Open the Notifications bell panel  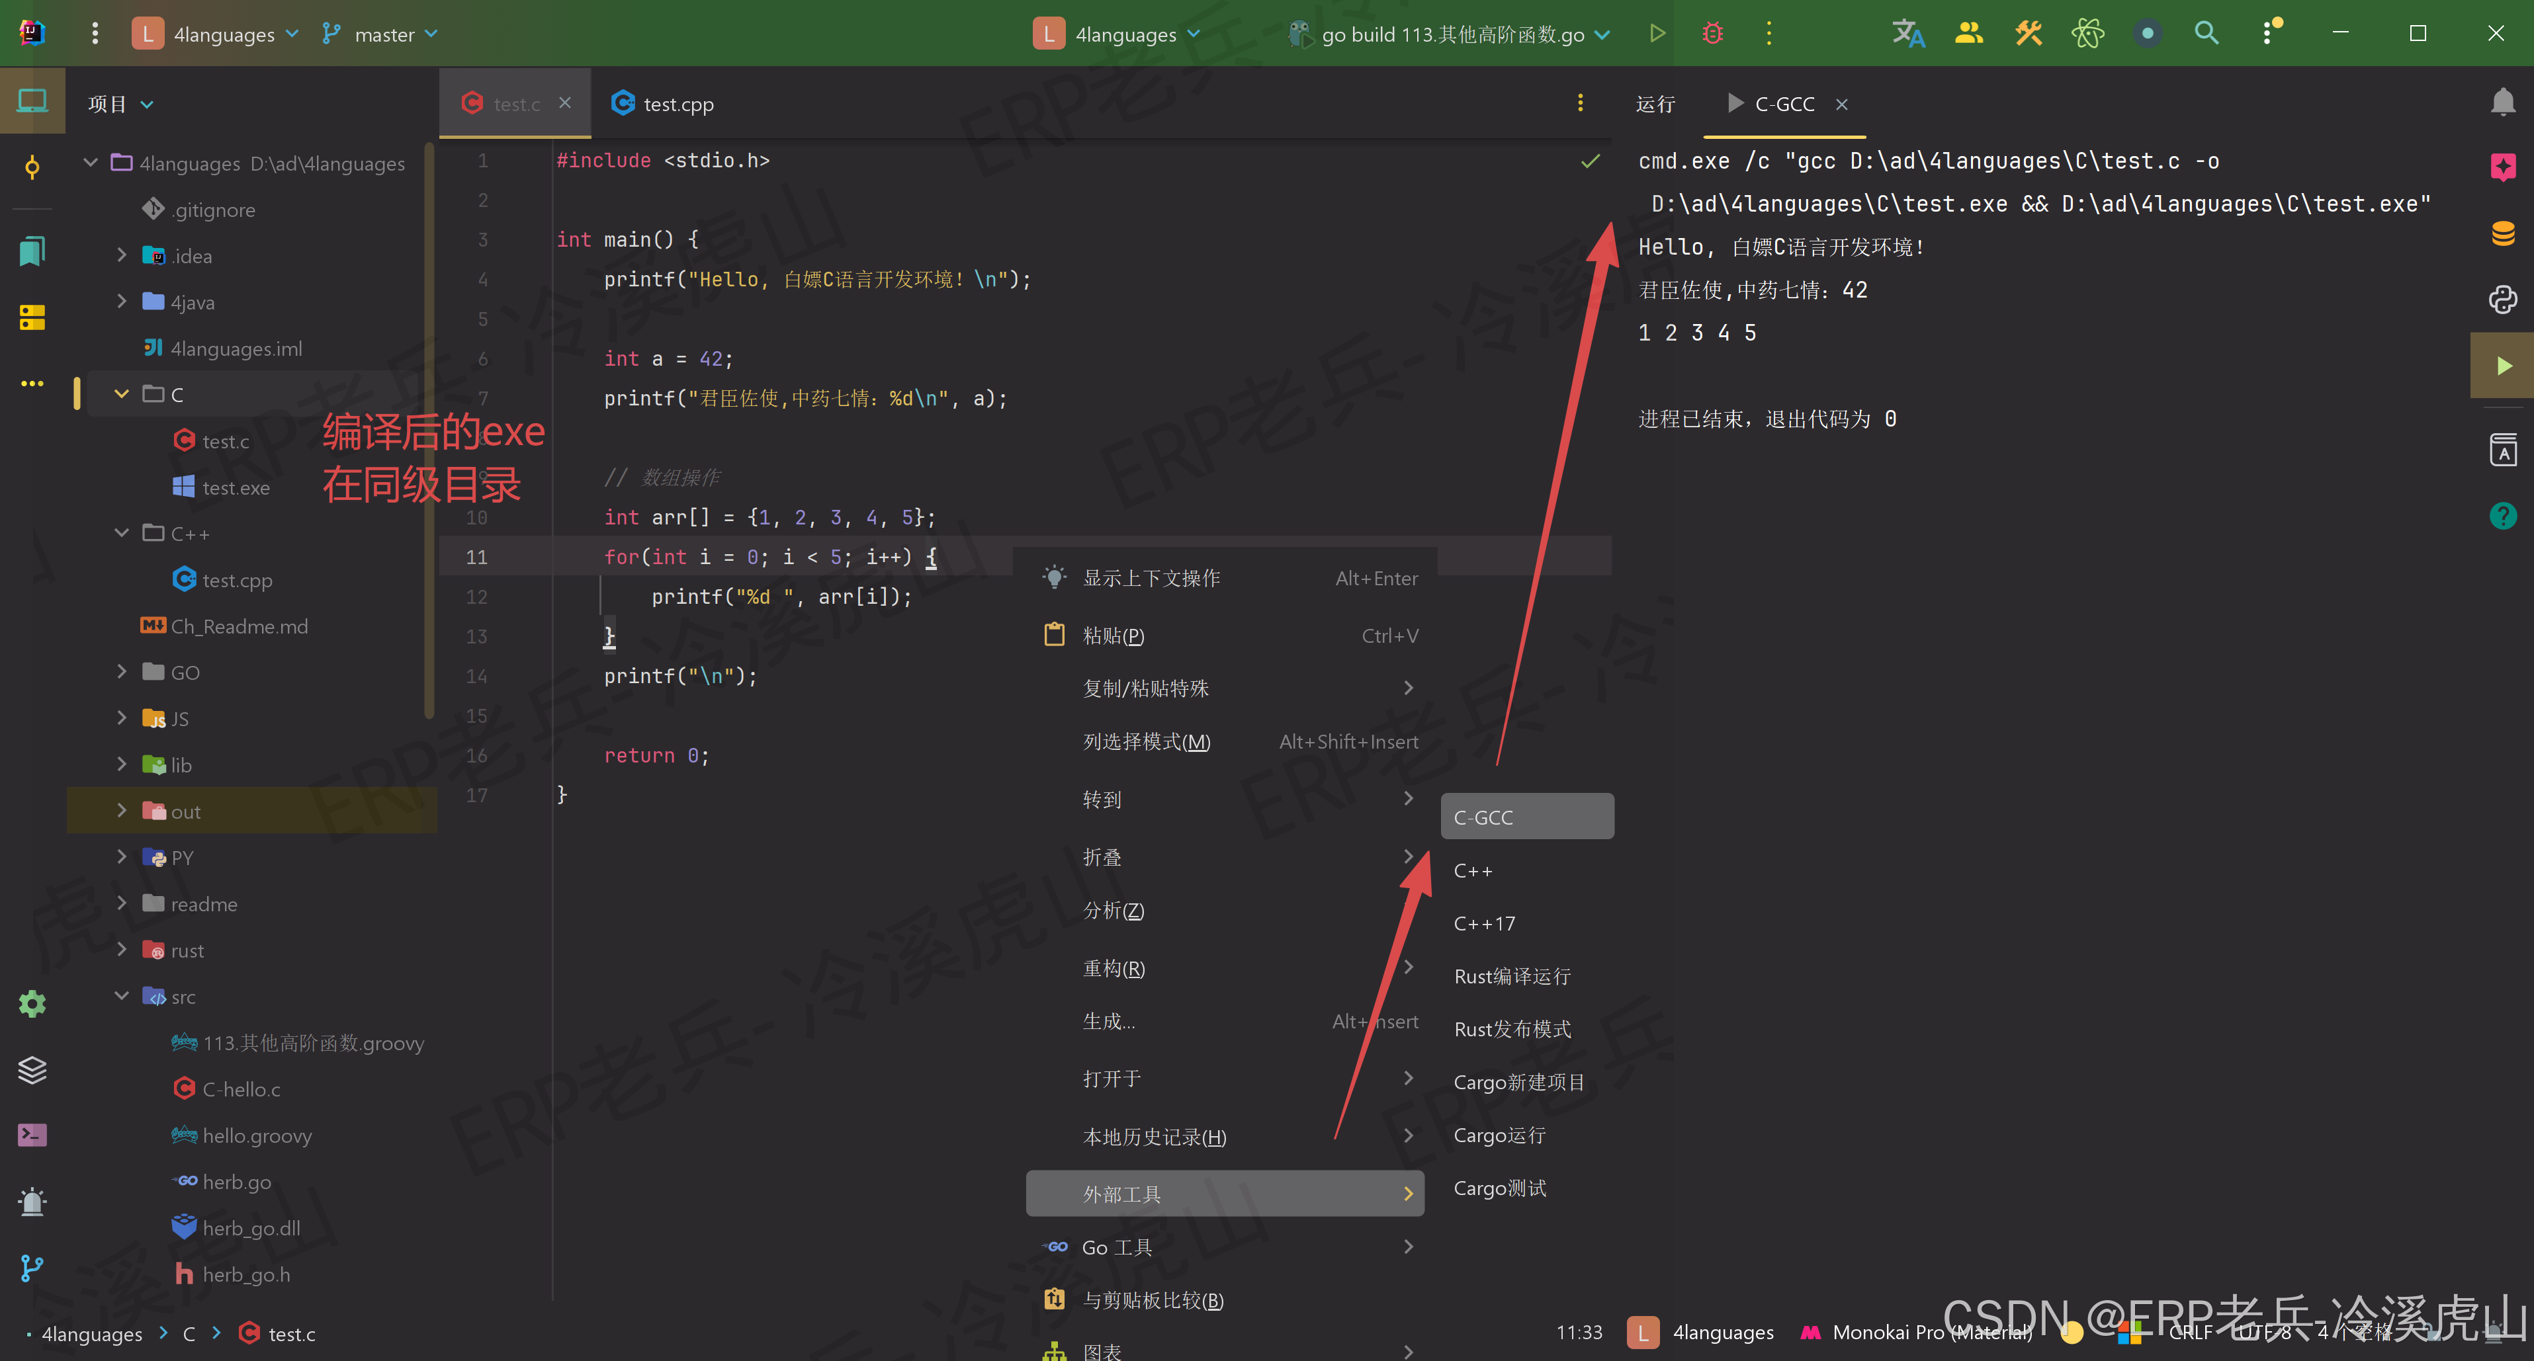click(x=2504, y=101)
